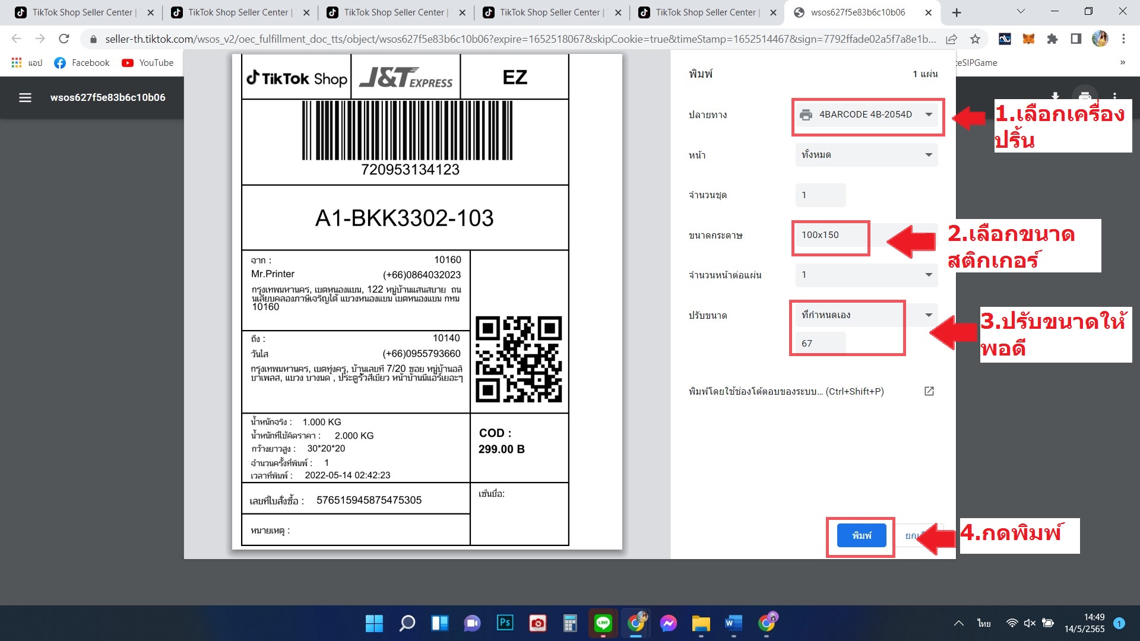
Task: Open the Chrome three-dot menu
Action: 1123,39
